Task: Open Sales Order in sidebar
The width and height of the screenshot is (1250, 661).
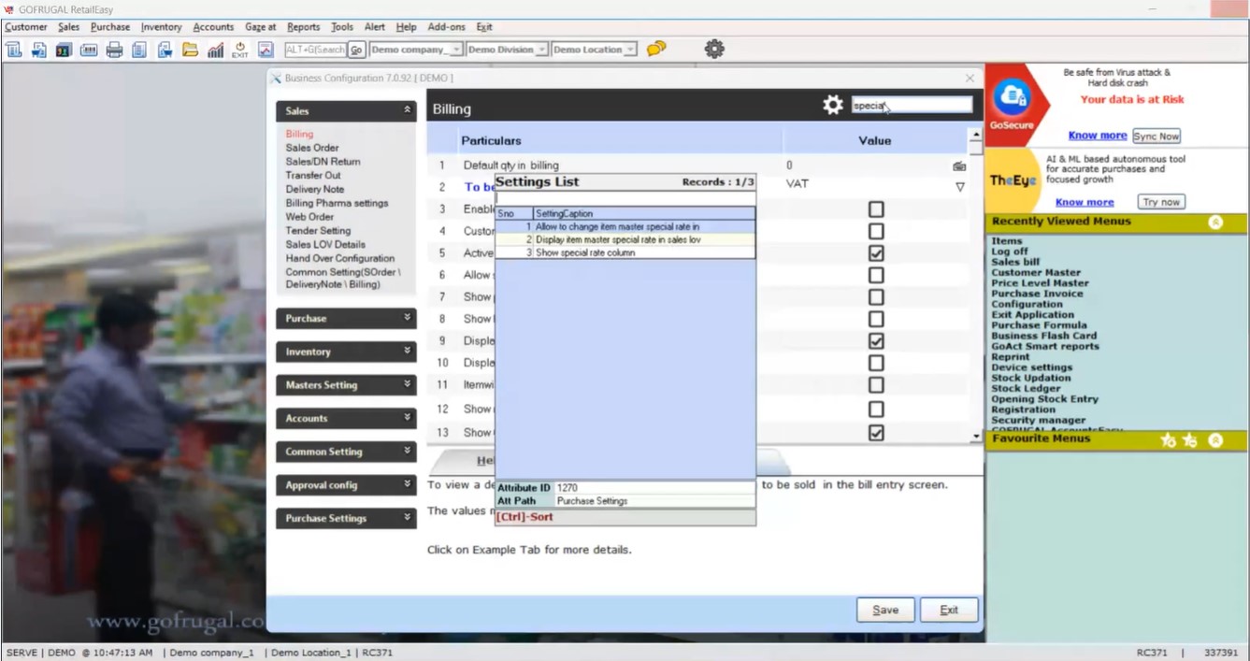Action: [312, 148]
